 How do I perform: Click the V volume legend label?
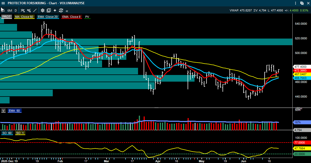[3, 111]
